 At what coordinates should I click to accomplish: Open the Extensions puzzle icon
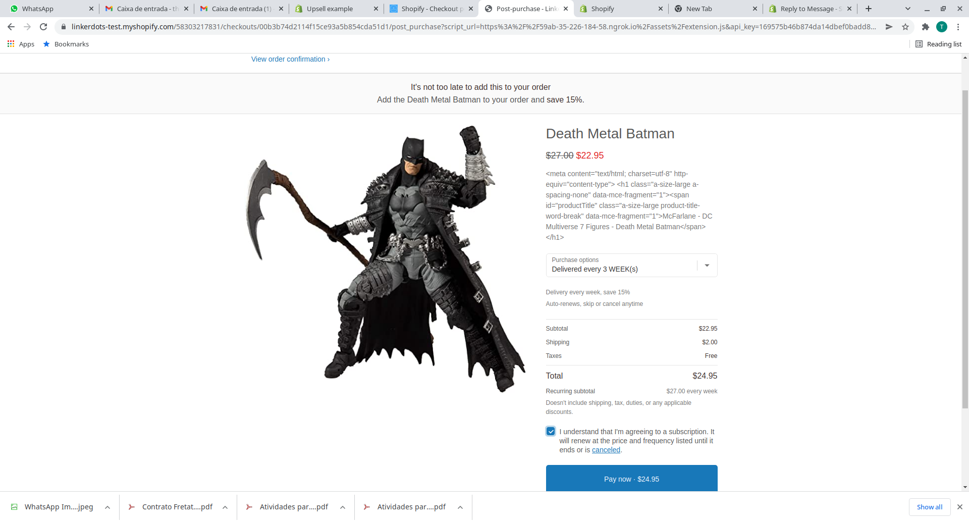tap(925, 27)
